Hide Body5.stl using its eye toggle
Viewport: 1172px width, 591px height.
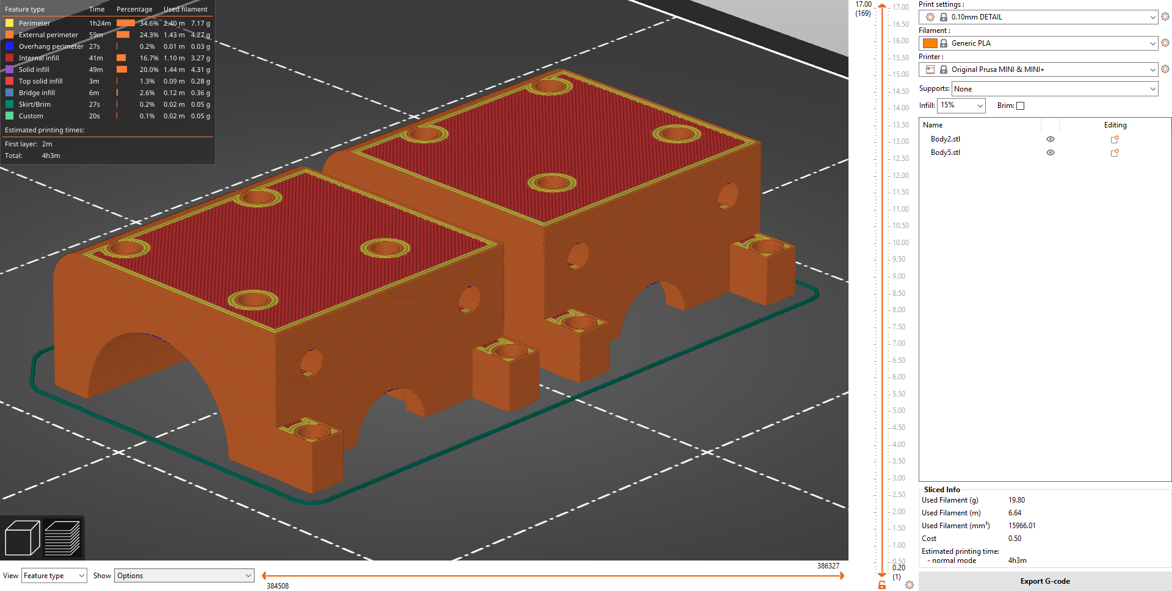[x=1050, y=152]
